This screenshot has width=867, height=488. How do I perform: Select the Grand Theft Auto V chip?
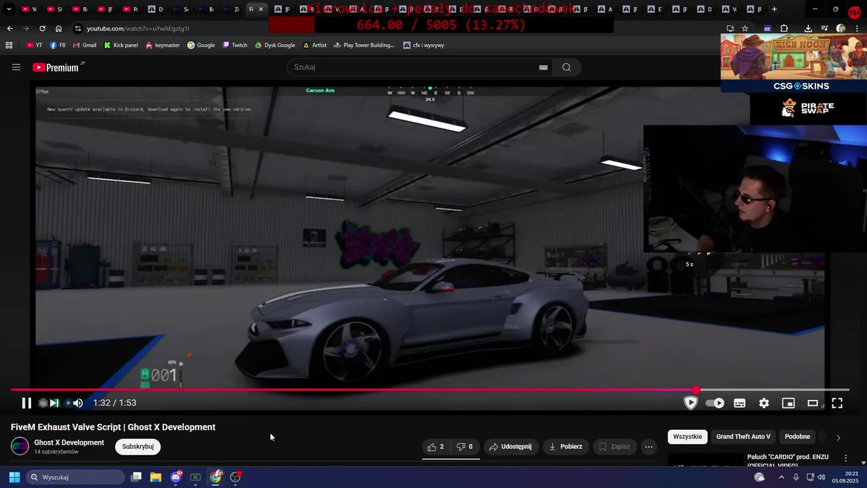click(x=743, y=436)
